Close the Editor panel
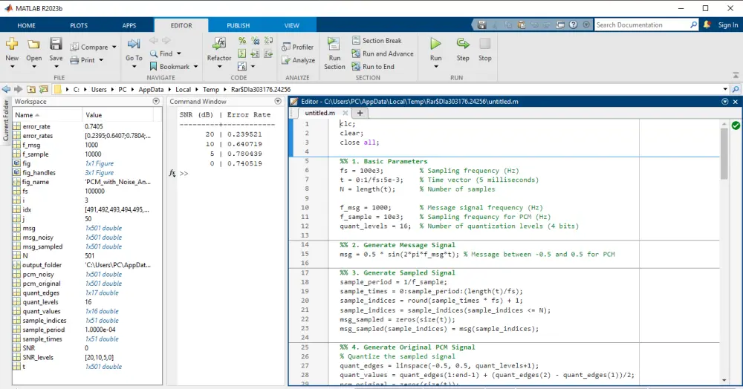This screenshot has height=389, width=743. pyautogui.click(x=736, y=101)
